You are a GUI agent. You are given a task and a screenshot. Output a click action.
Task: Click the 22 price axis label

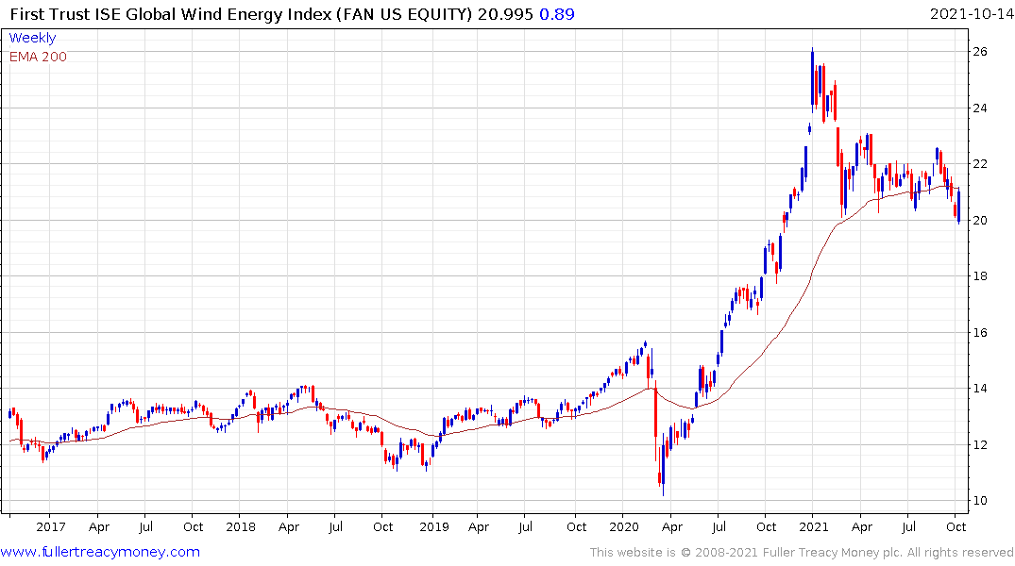click(980, 164)
